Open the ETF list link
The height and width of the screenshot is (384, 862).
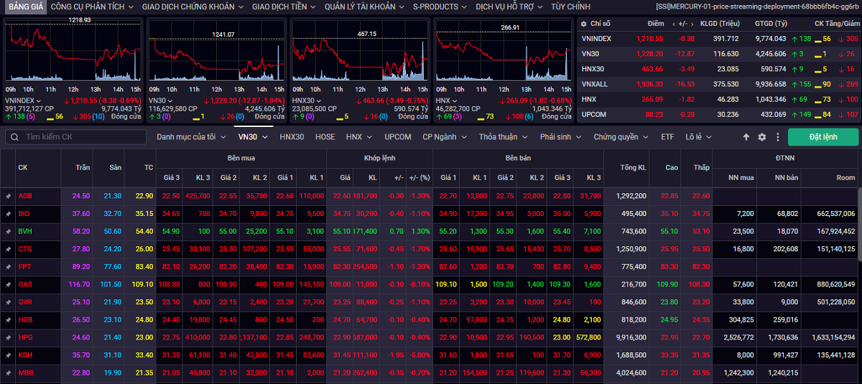click(667, 137)
